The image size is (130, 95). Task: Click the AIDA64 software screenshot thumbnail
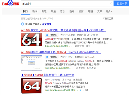(x=31, y=63)
